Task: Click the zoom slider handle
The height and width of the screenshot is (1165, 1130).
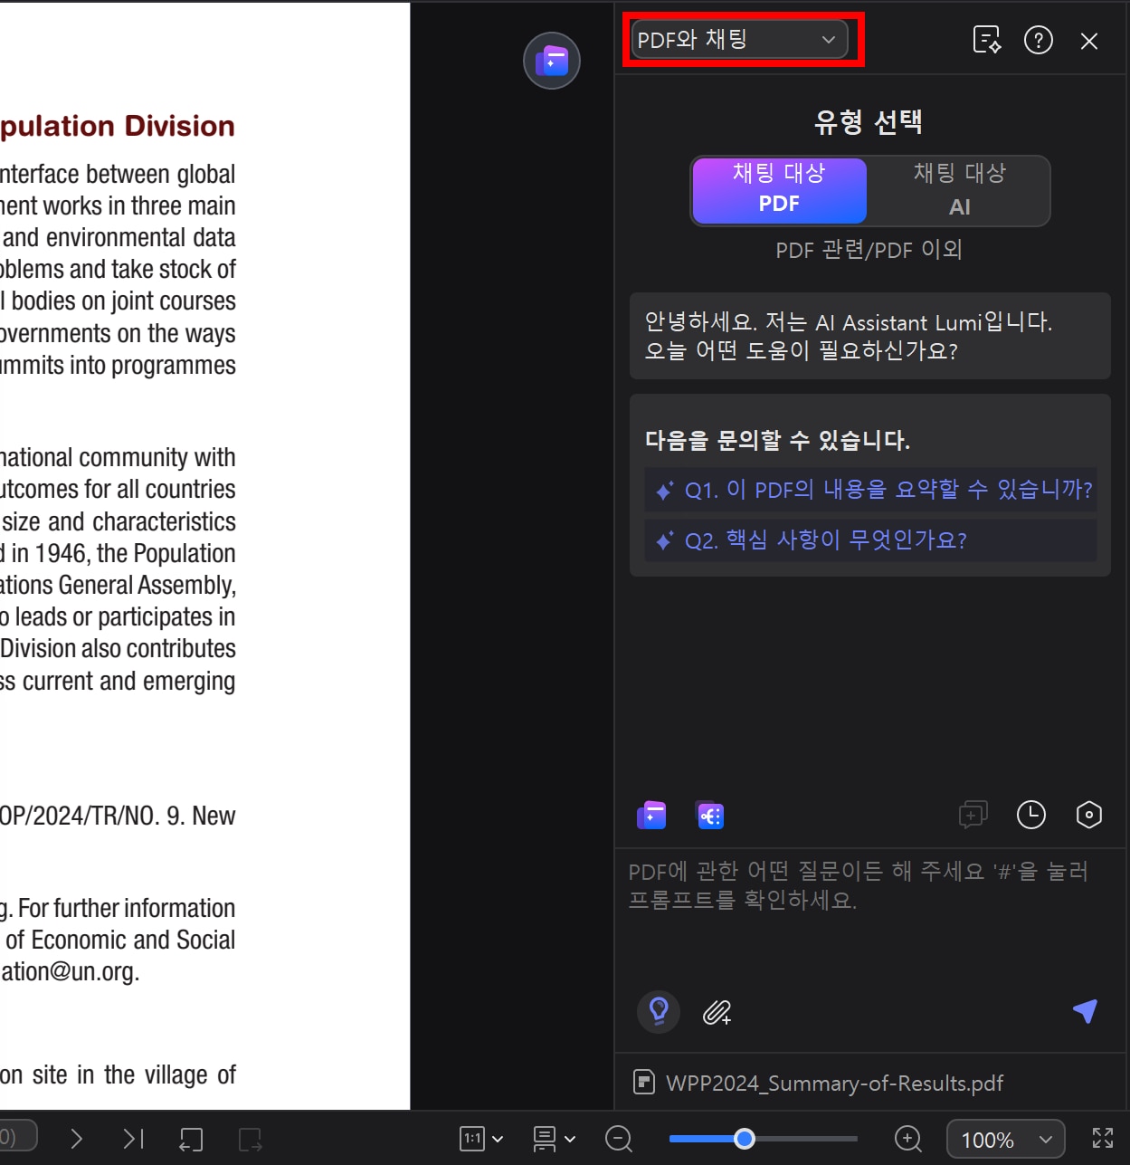Action: [x=745, y=1139]
